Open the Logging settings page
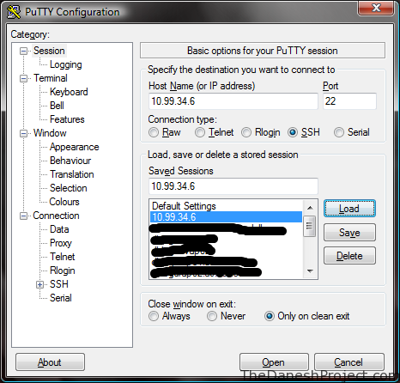This screenshot has width=400, height=383. 66,64
